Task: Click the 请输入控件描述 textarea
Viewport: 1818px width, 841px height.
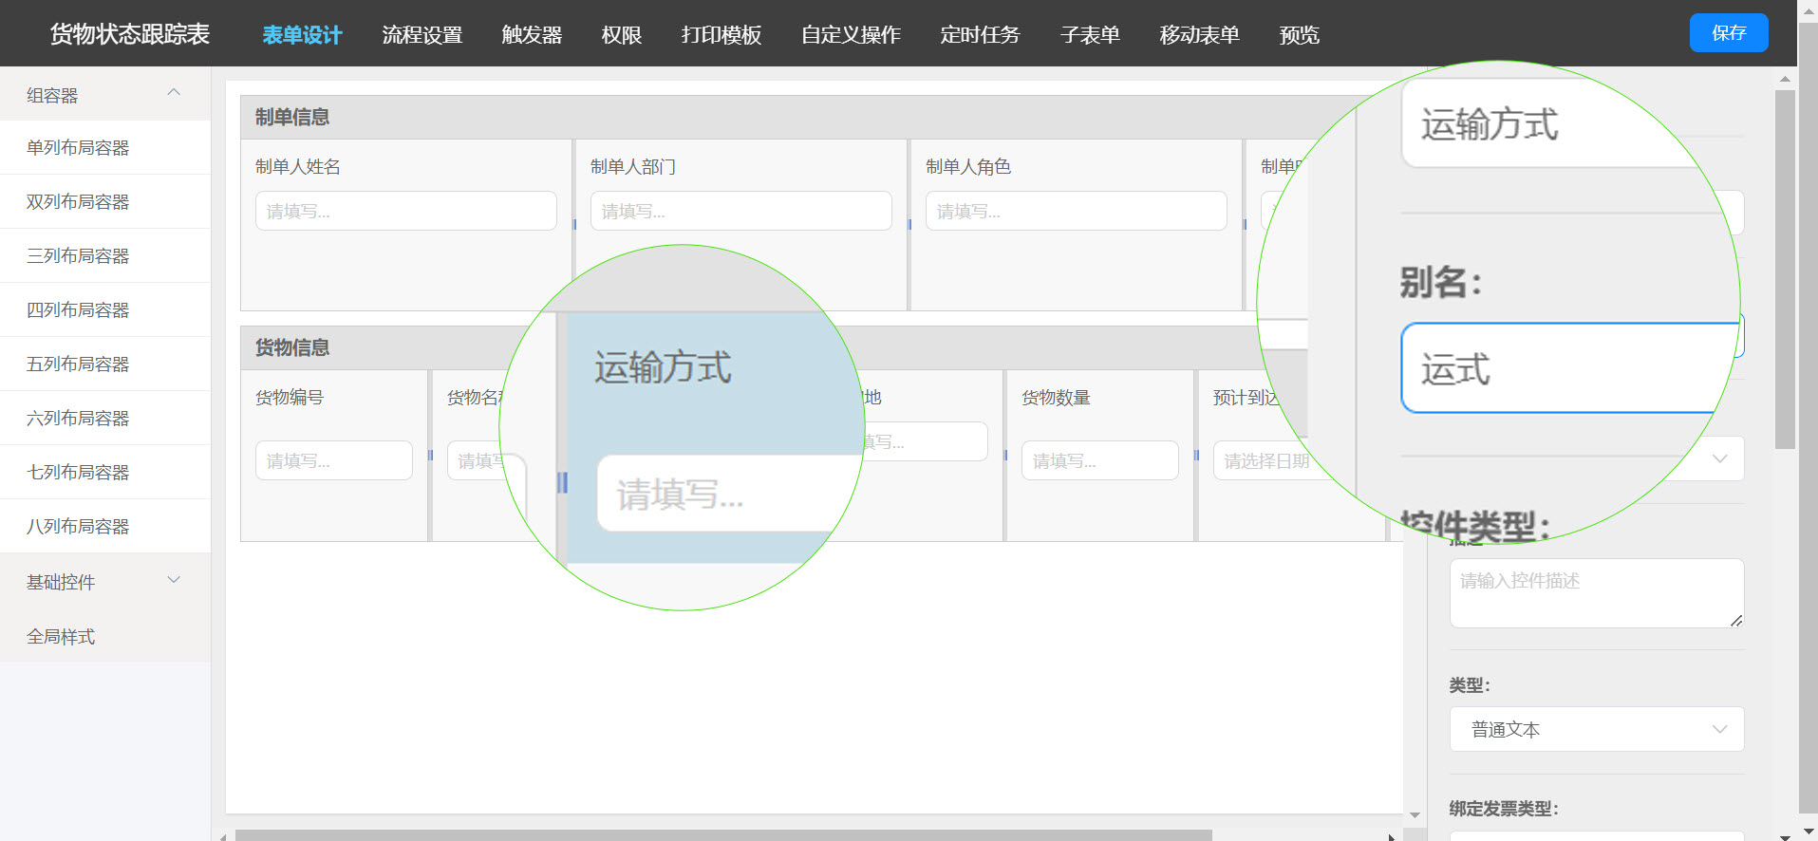Action: (x=1597, y=593)
